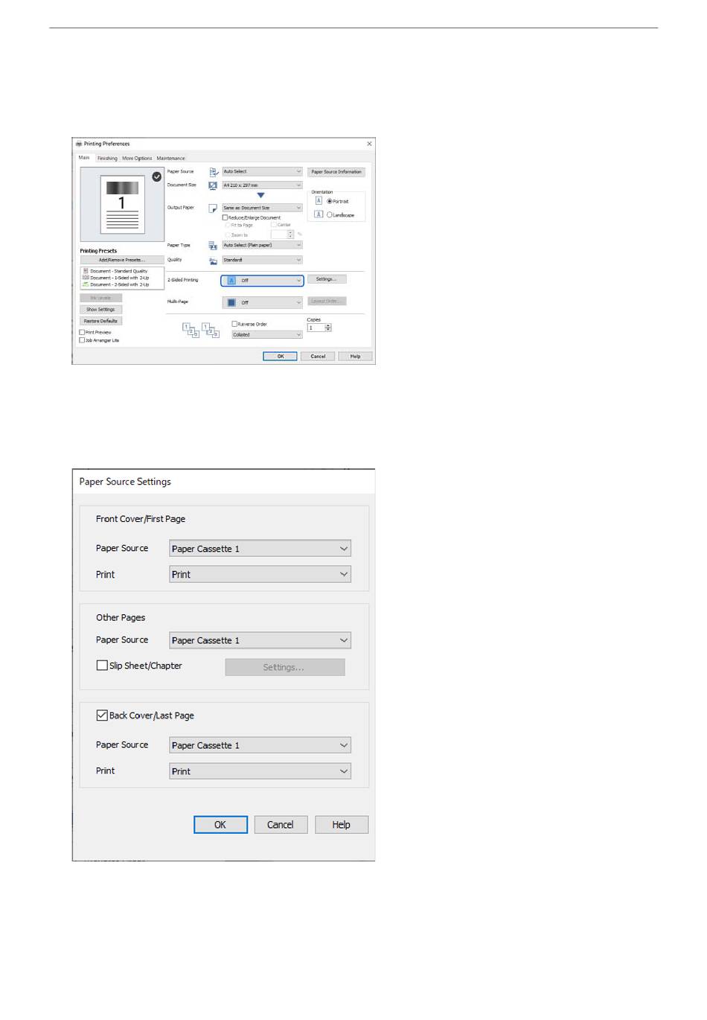Click the Document Size icon
Image resolution: width=707 pixels, height=1020 pixels.
(x=213, y=185)
